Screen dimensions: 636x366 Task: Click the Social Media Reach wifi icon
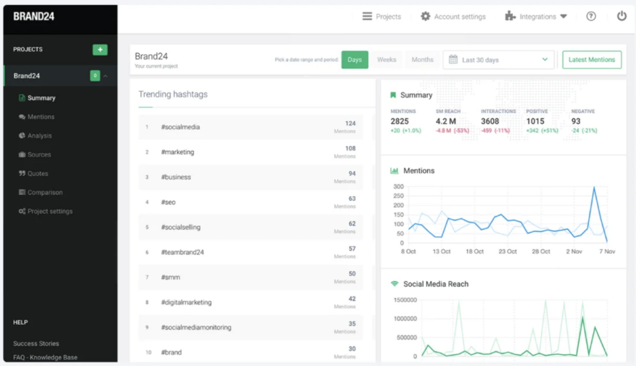click(x=394, y=283)
